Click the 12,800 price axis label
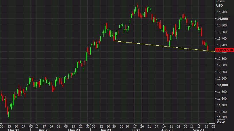This screenshot has height=131, width=234. pos(222,59)
